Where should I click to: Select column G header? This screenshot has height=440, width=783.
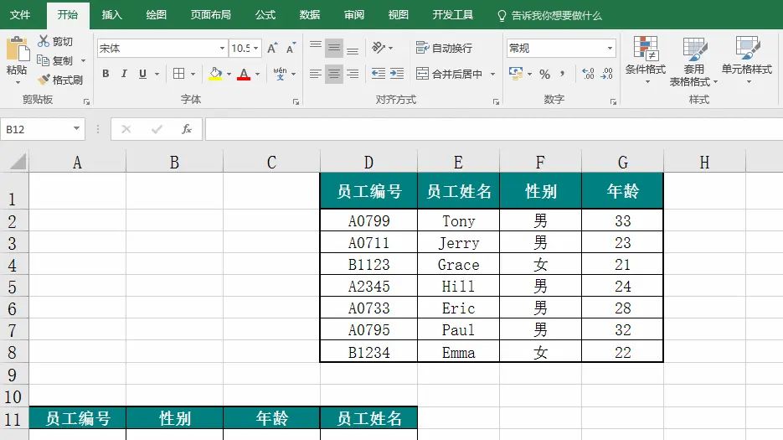(623, 162)
